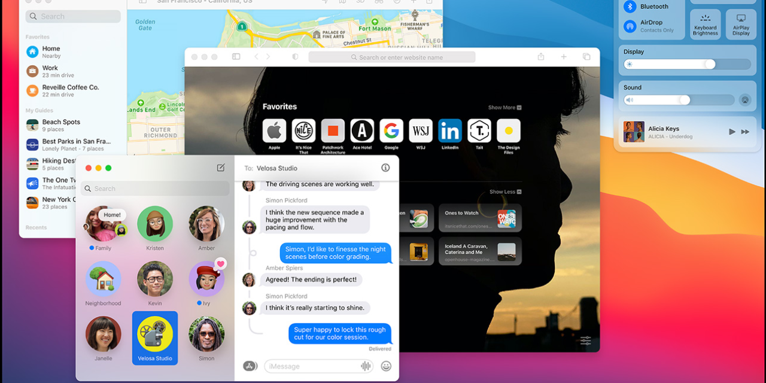
Task: Click the audio record waveform icon
Action: (365, 366)
